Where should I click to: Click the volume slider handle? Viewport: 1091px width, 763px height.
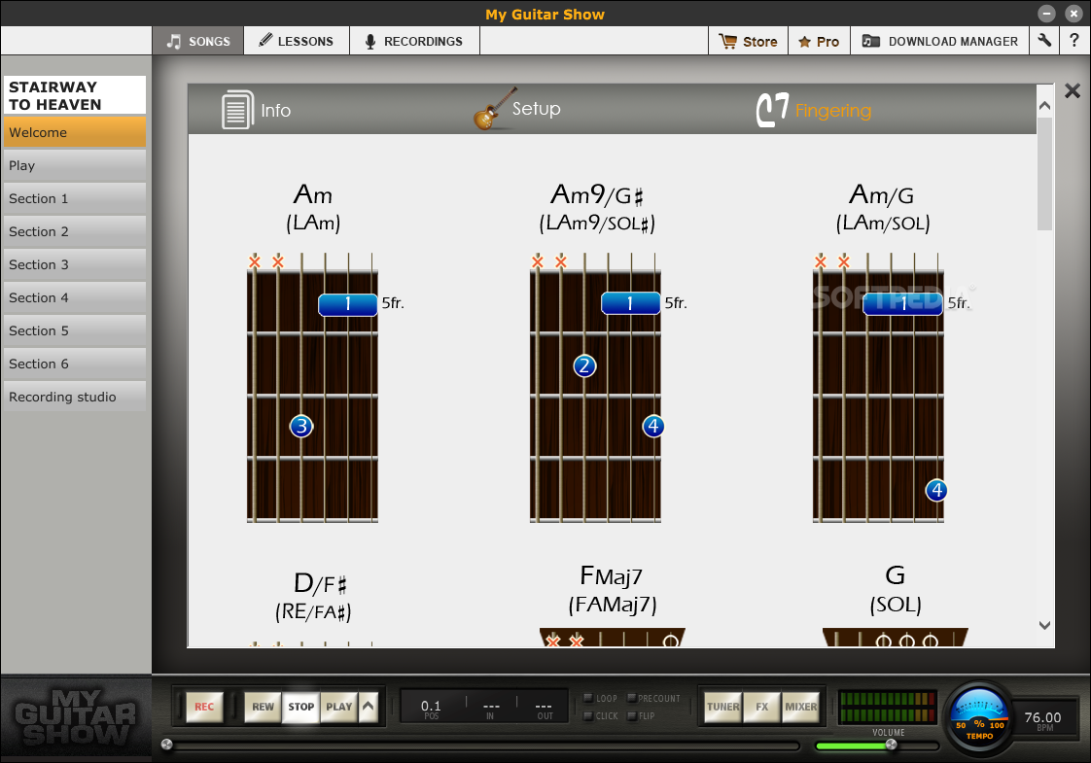[x=891, y=745]
